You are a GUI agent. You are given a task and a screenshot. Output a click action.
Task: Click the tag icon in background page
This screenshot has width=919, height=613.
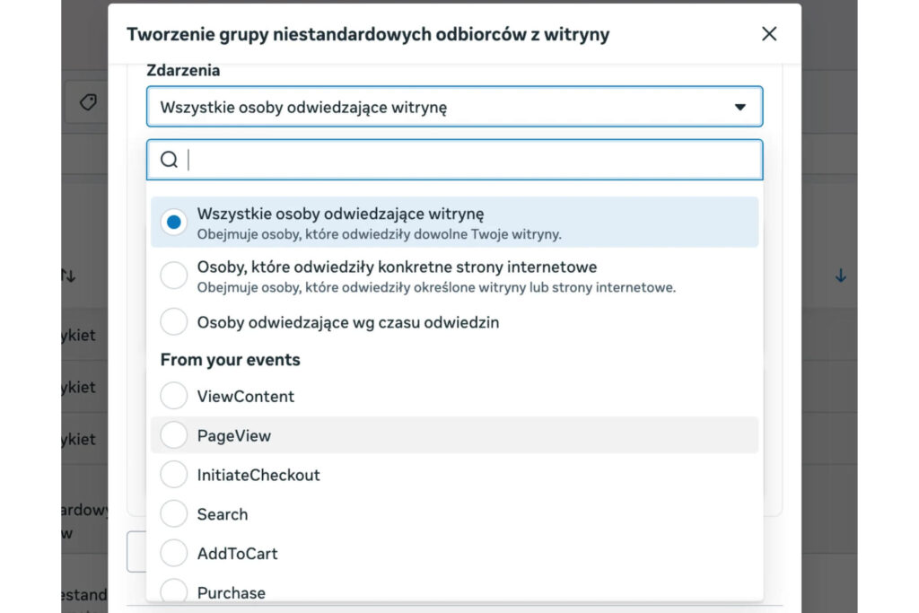coord(89,102)
